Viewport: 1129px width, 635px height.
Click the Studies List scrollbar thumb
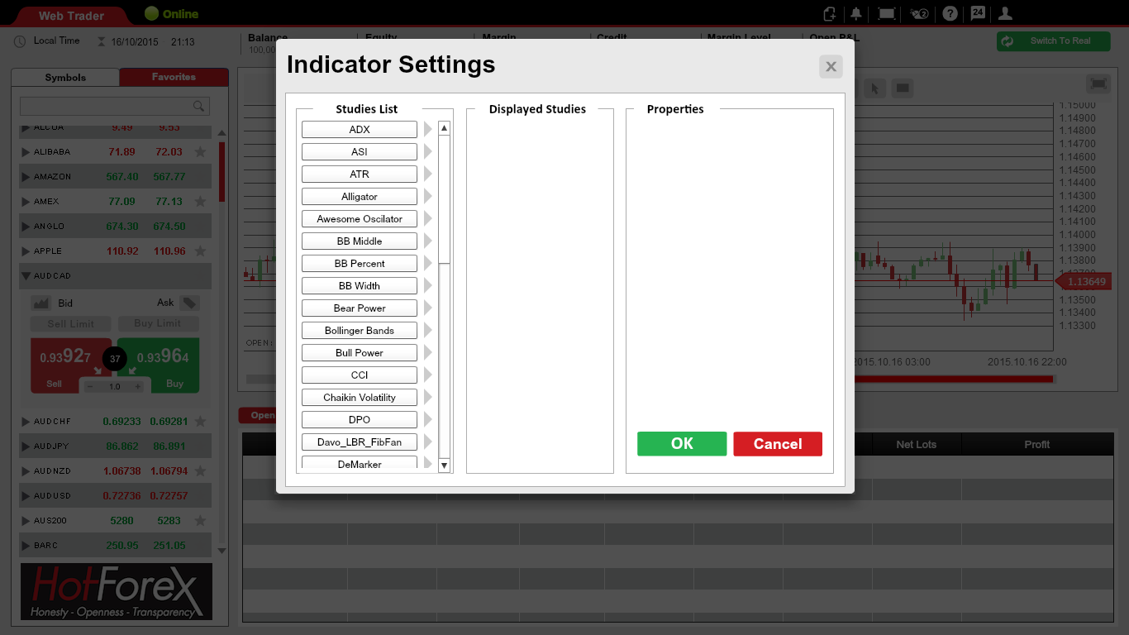point(444,199)
